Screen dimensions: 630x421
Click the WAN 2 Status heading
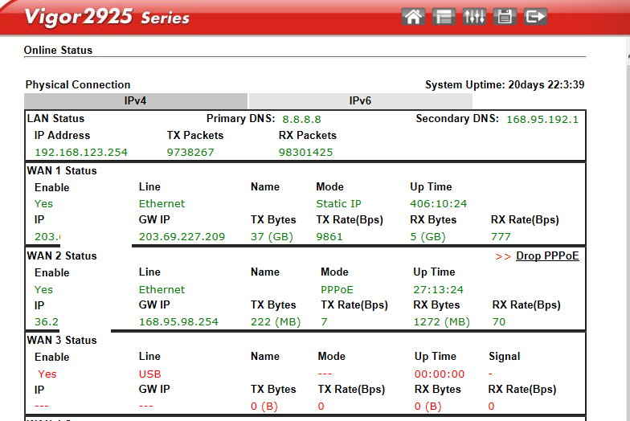click(x=62, y=255)
